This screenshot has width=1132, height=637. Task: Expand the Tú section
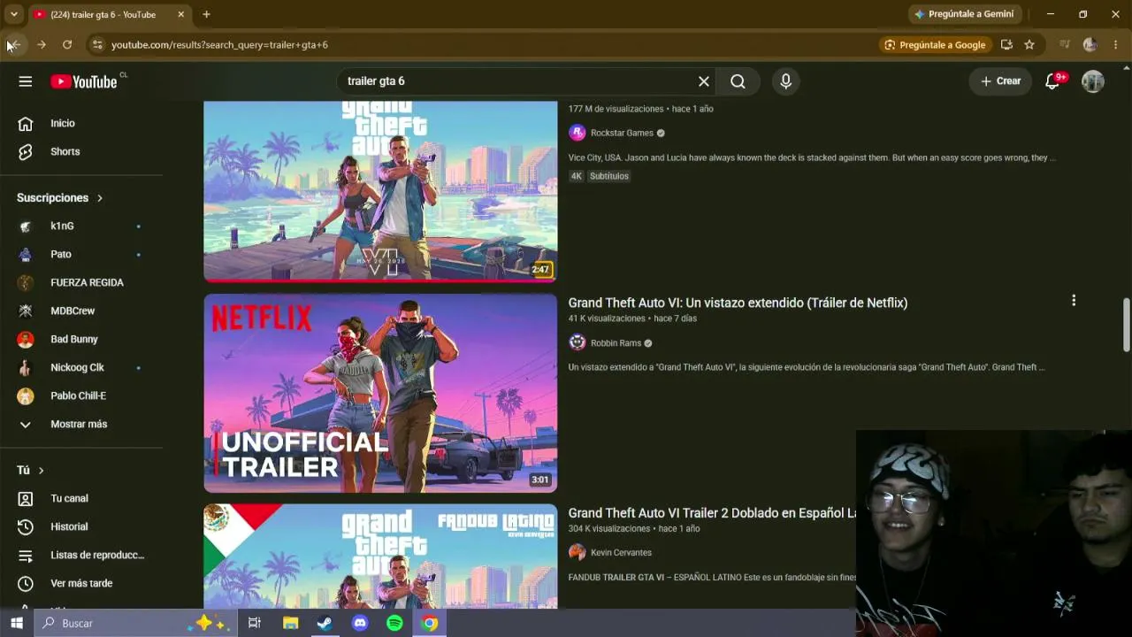click(x=30, y=471)
